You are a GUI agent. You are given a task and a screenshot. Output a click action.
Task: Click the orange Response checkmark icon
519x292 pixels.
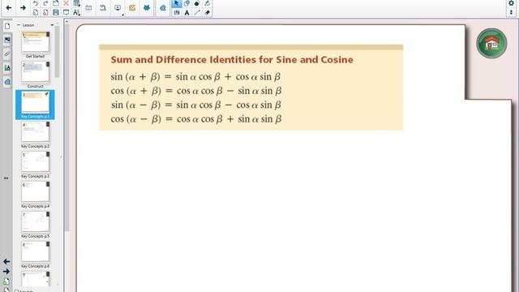click(132, 7)
